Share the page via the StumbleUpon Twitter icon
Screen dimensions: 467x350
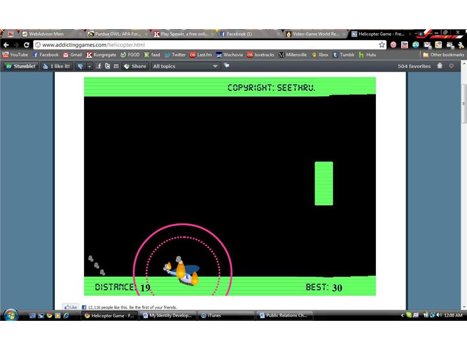109,66
